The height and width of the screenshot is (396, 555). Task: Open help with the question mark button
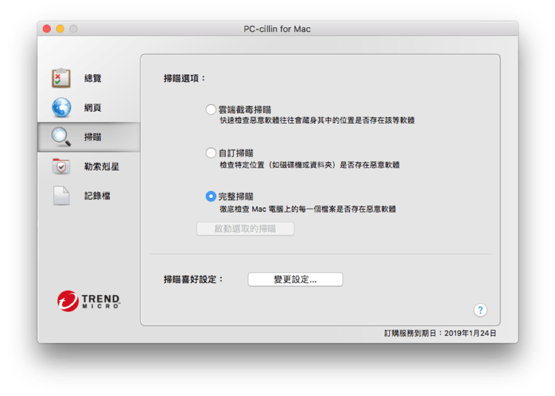point(480,310)
